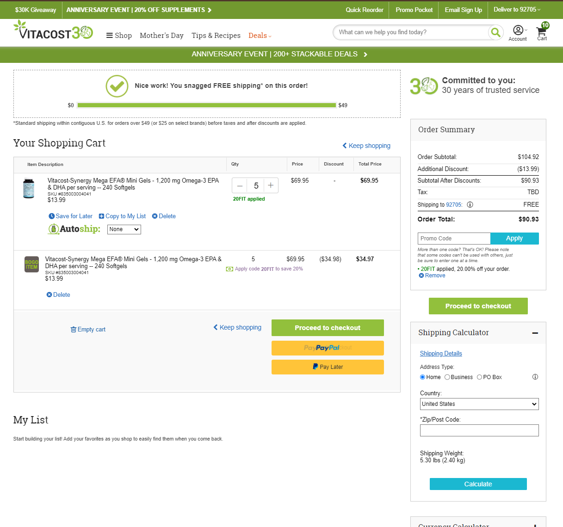
Task: Increase quantity with the plus button
Action: coord(271,185)
